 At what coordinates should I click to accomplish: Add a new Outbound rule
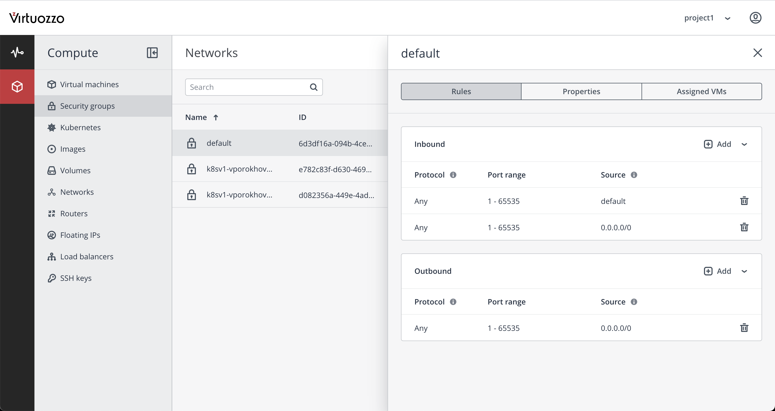click(x=717, y=271)
